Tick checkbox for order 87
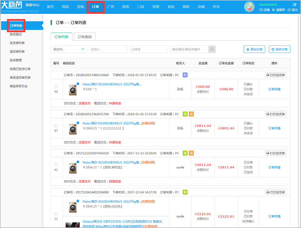The image size is (301, 228). (x=56, y=125)
